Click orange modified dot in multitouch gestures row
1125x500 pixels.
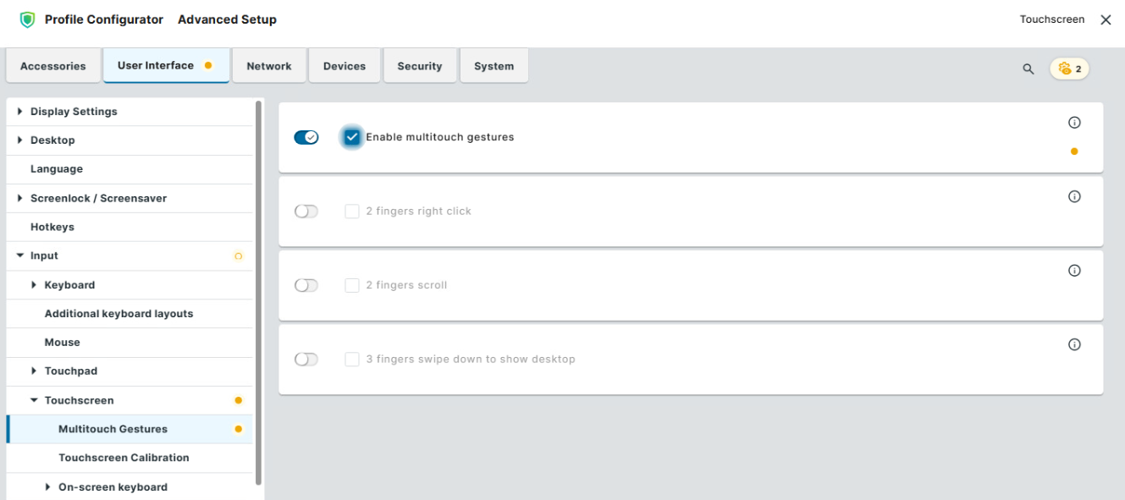coord(1074,152)
